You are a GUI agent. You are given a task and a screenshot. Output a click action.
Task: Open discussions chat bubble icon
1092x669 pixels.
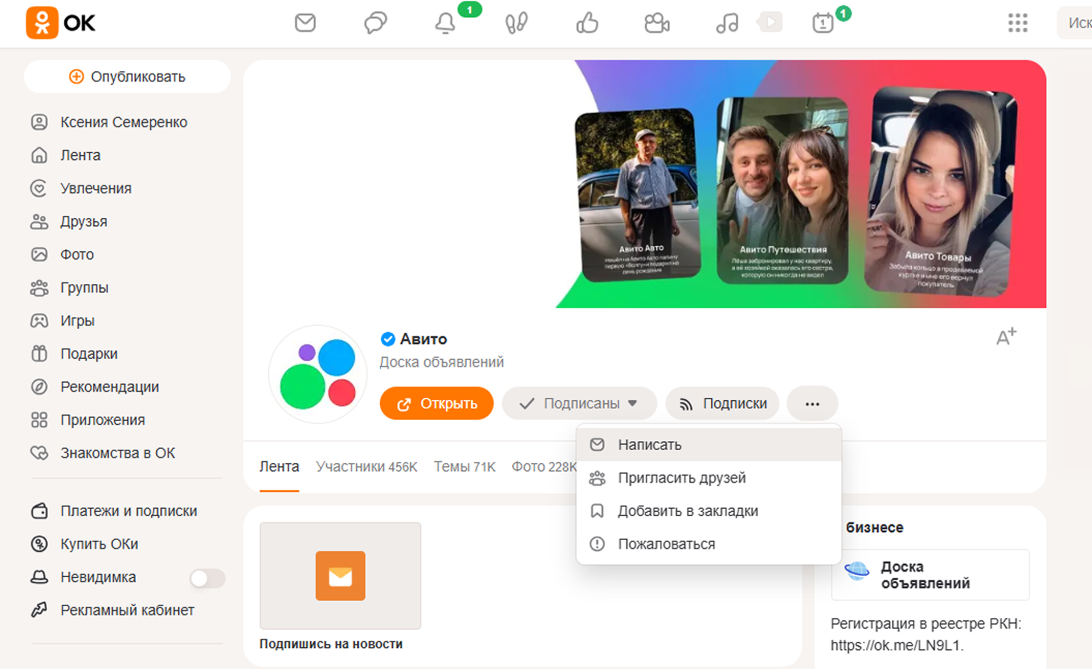coord(375,23)
